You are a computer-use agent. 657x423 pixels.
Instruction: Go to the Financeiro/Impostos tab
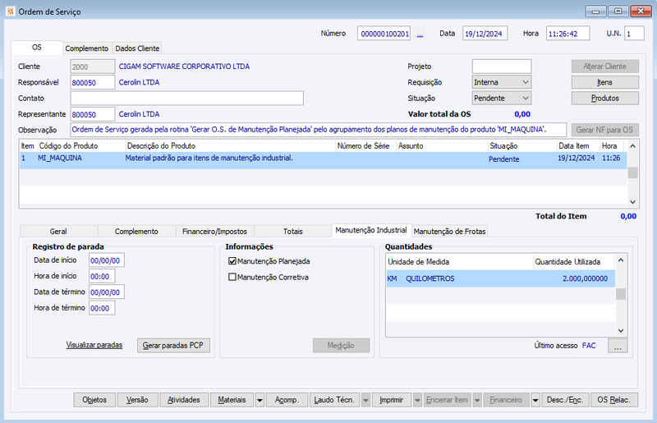click(x=214, y=232)
